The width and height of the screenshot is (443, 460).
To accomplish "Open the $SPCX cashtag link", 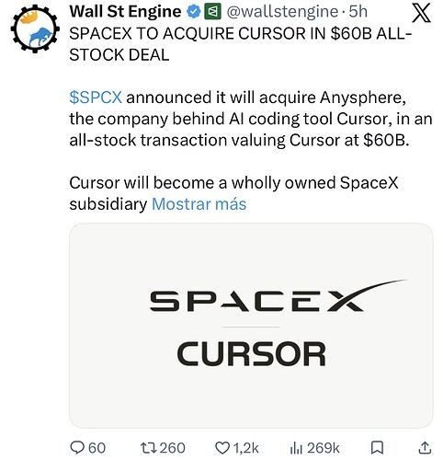I will tap(96, 98).
